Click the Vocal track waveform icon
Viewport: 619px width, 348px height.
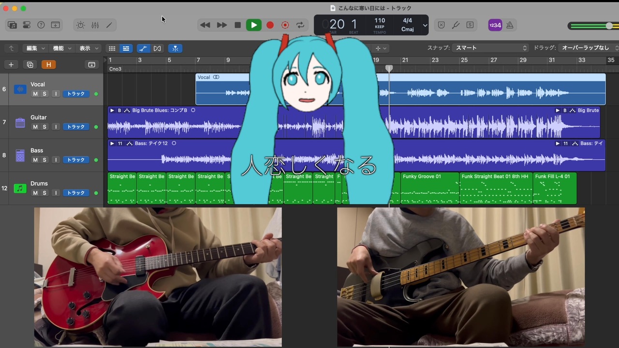(x=20, y=89)
